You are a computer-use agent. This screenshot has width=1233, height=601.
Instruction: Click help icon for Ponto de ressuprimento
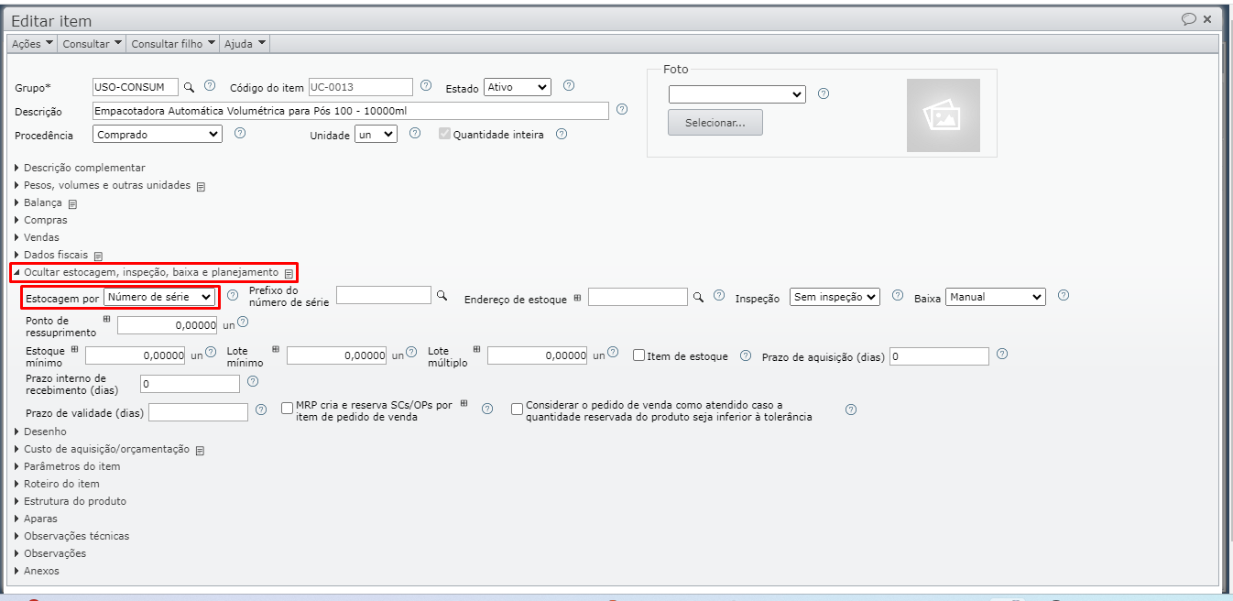point(243,322)
